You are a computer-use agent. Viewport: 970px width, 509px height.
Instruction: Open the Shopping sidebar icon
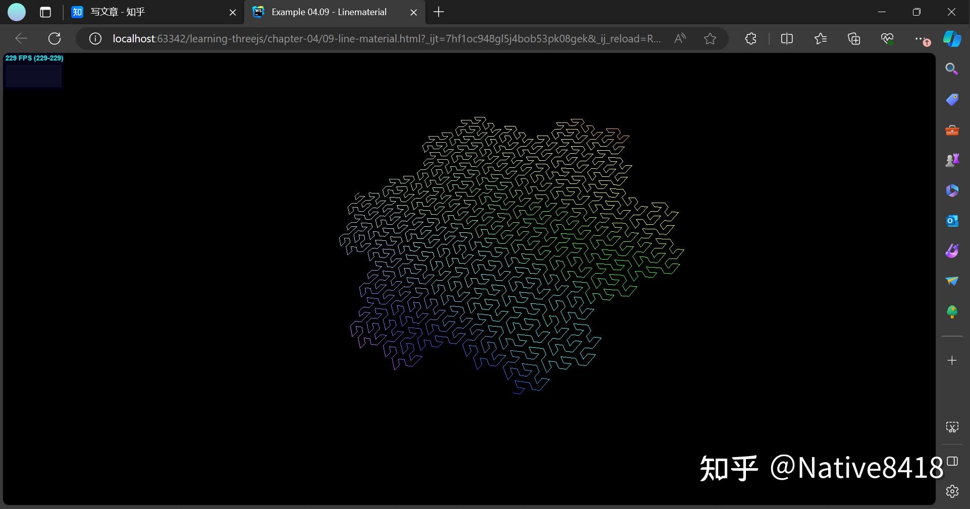952,99
